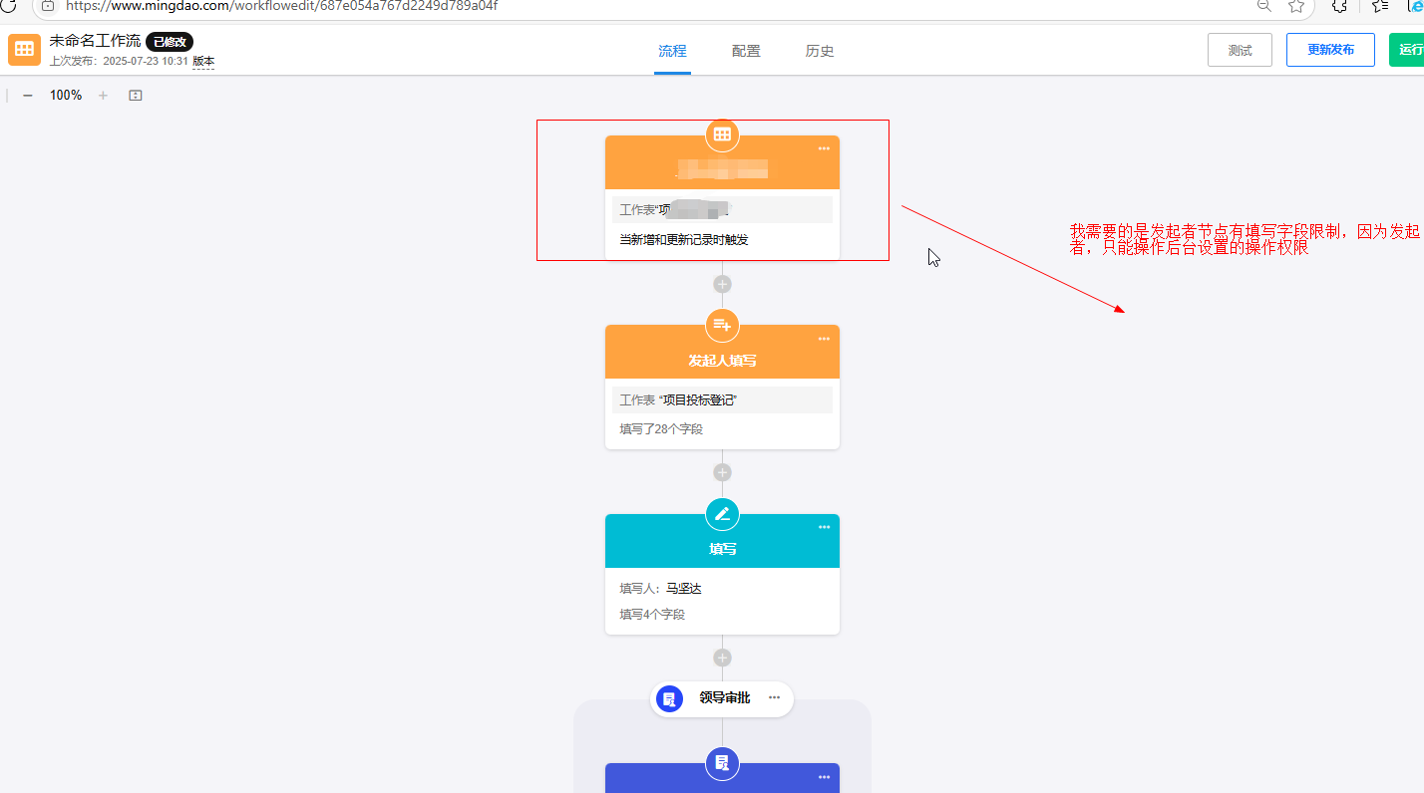Switch to the 流程 tab

672,51
